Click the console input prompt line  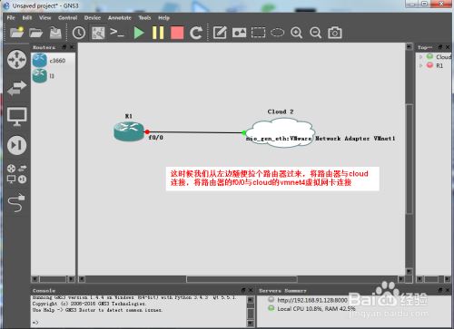tap(139, 323)
